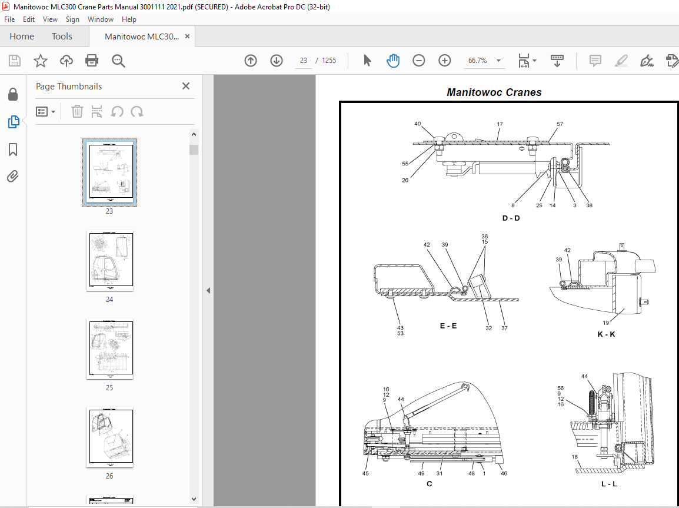Open zoom level 66.7% dropdown
Image resolution: width=679 pixels, height=508 pixels.
point(498,61)
